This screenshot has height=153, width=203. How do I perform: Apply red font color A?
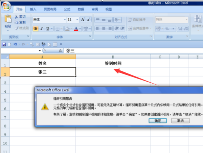[76, 29]
